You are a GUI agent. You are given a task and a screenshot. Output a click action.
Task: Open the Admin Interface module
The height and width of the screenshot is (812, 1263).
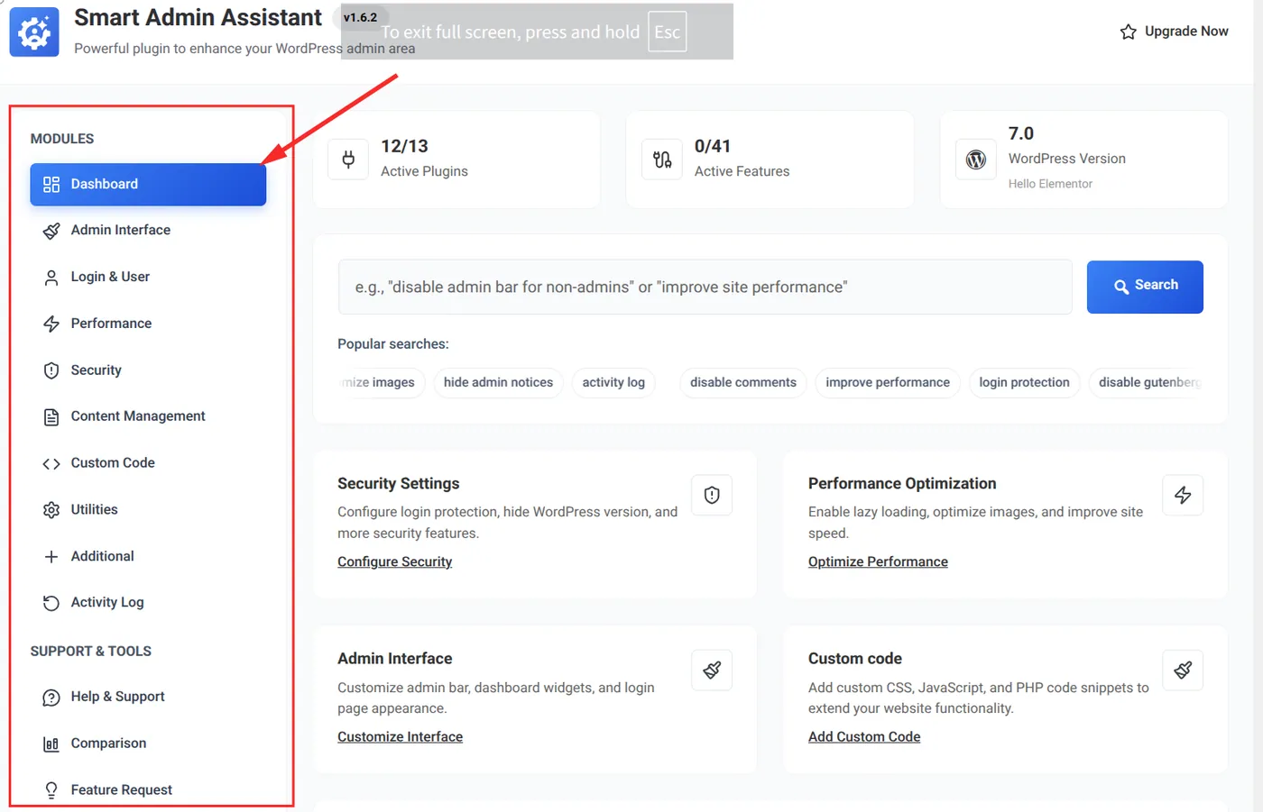[148, 231]
